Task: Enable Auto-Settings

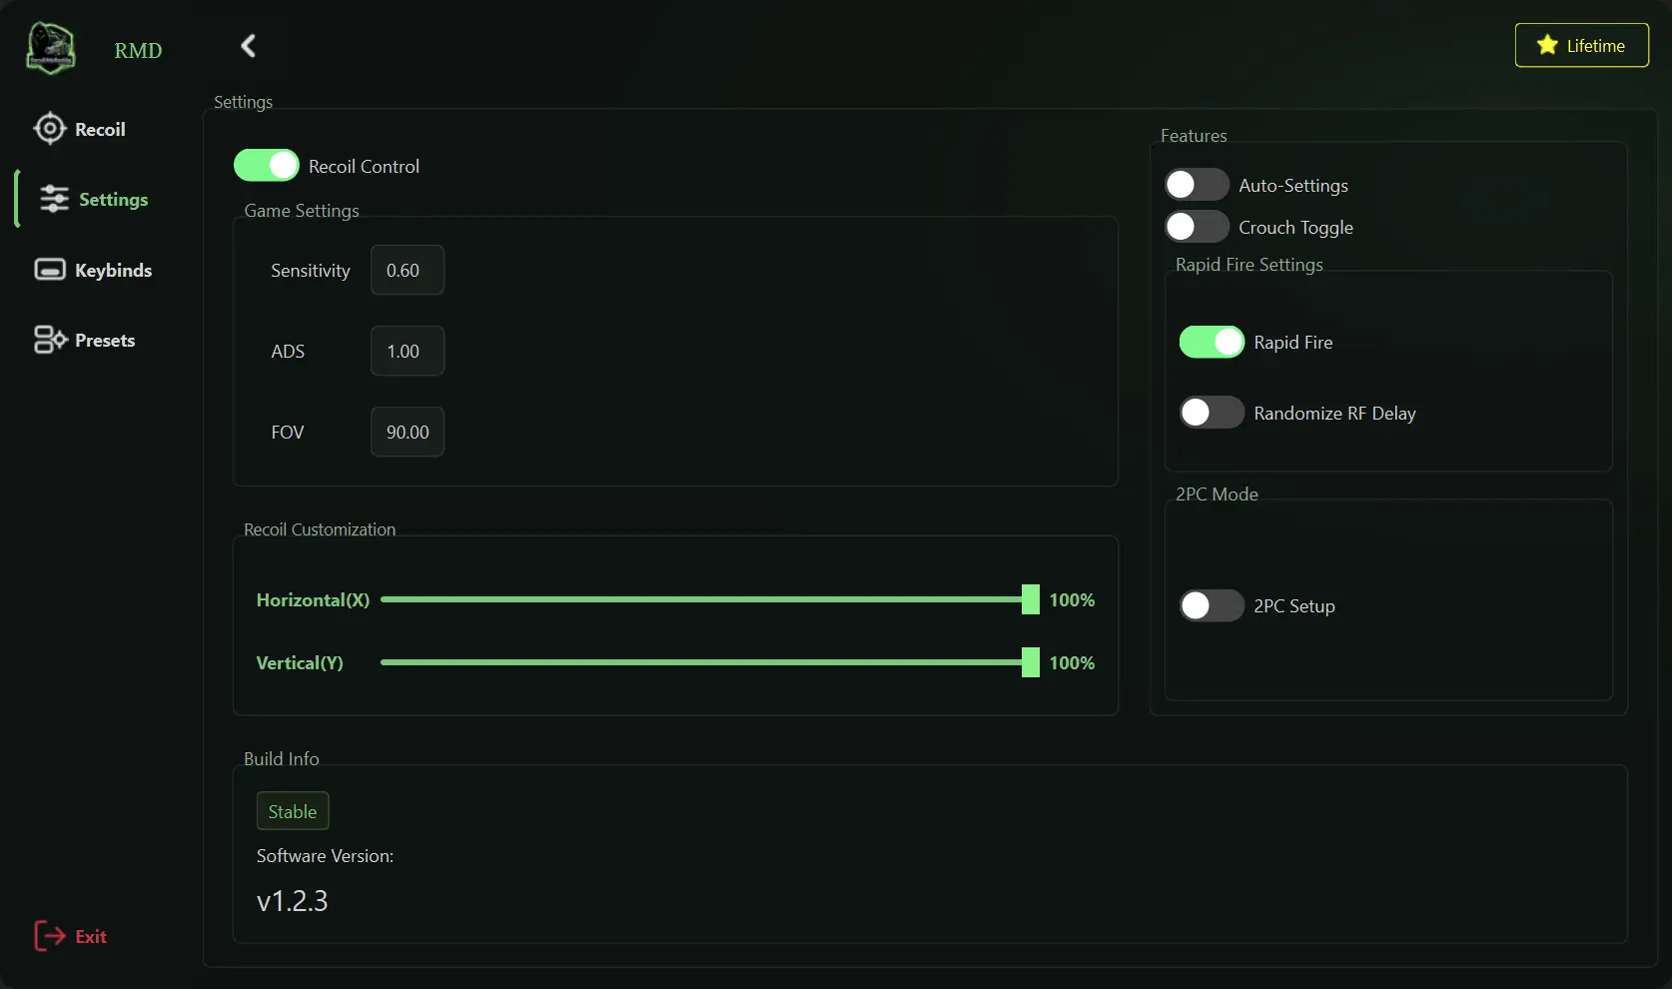Action: [1196, 184]
